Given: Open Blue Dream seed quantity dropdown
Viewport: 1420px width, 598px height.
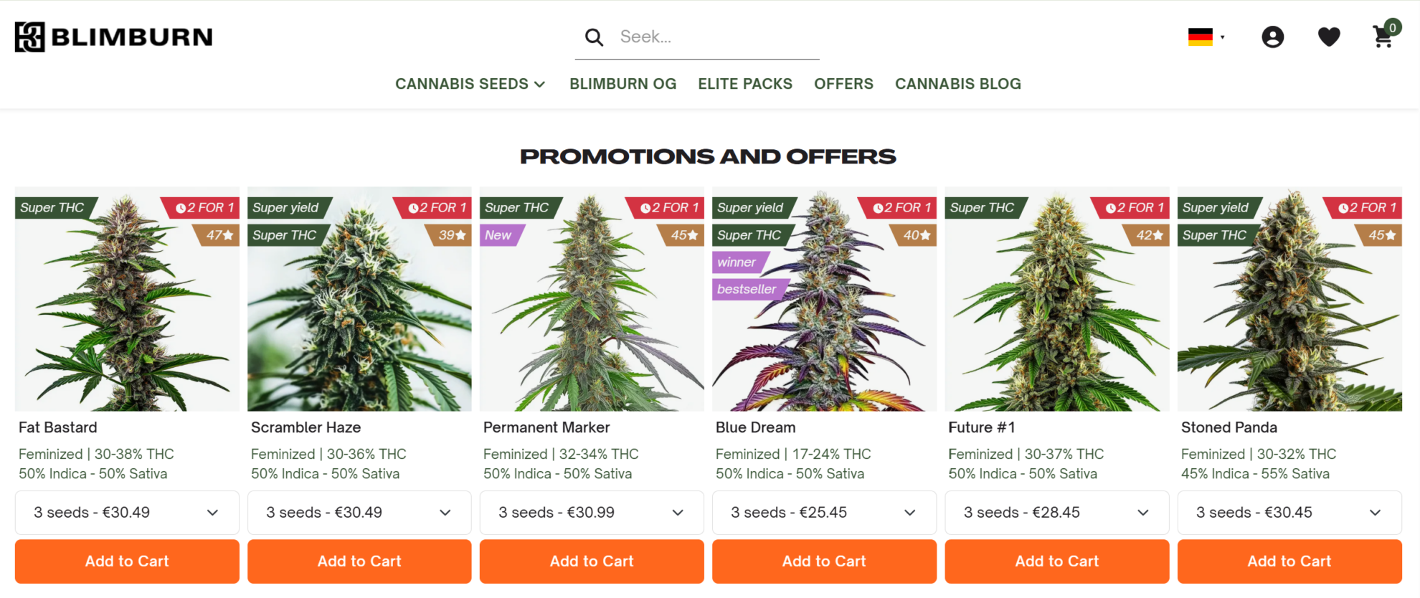Looking at the screenshot, I should [x=824, y=513].
